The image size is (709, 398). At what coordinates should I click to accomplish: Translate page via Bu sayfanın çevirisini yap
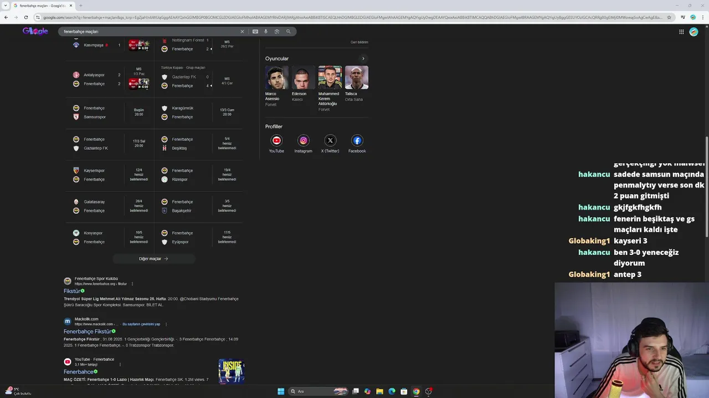point(141,324)
